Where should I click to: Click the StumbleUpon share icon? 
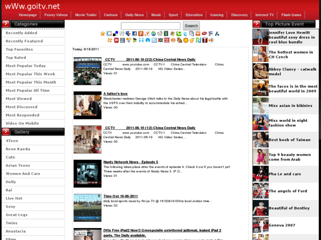153,33
